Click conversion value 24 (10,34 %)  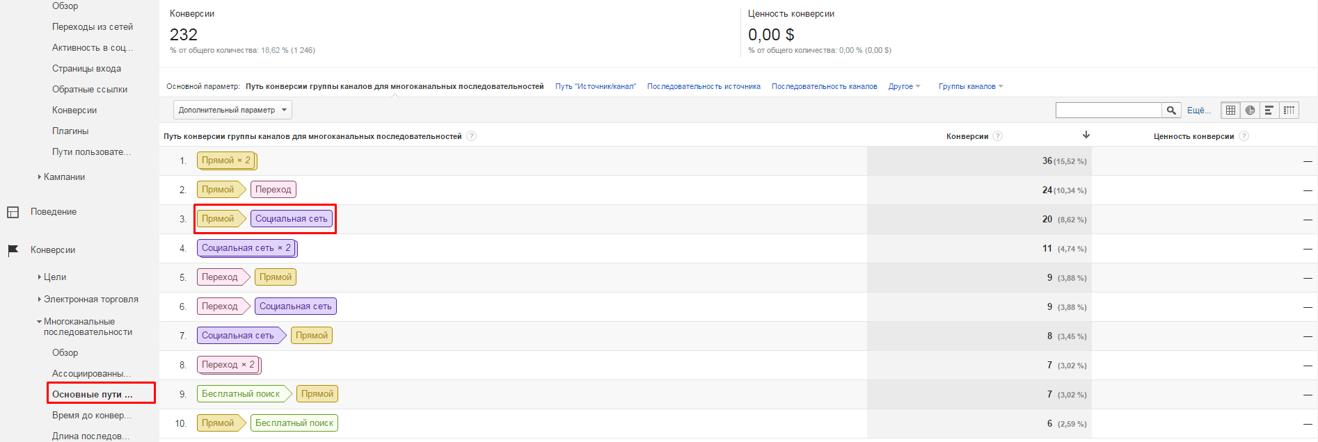(x=1064, y=190)
